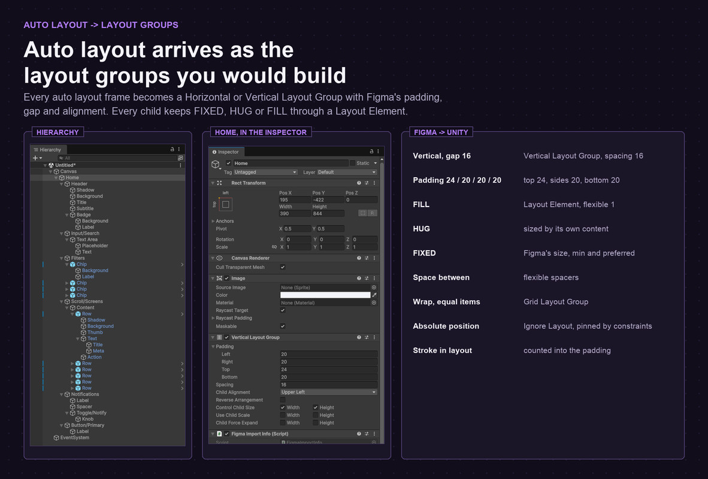The image size is (708, 479).
Task: Expand the Anchors foldout
Action: (213, 221)
